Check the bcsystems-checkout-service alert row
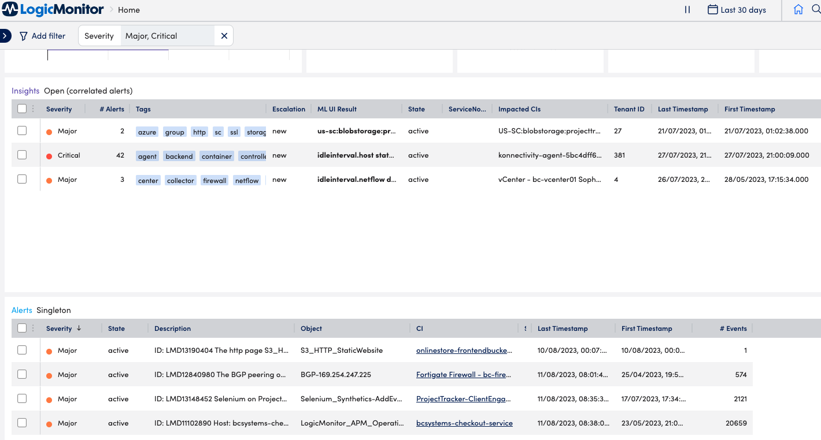This screenshot has width=821, height=440. coord(22,423)
